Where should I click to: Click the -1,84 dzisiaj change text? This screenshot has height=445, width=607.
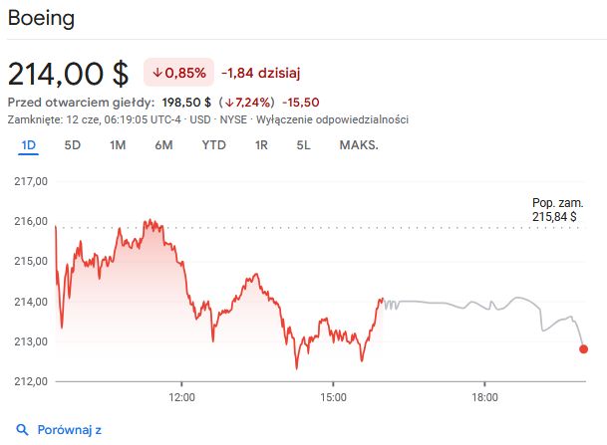pos(260,73)
